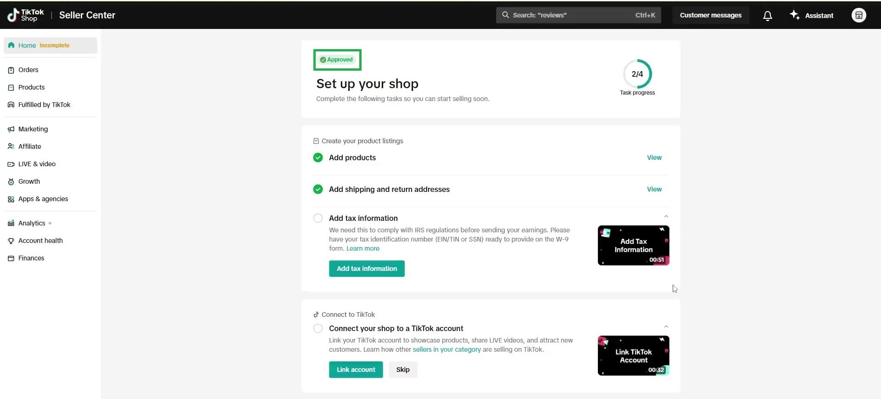Click the TikTok note icon by Connect to TikTok
Image resolution: width=881 pixels, height=399 pixels.
(x=316, y=315)
